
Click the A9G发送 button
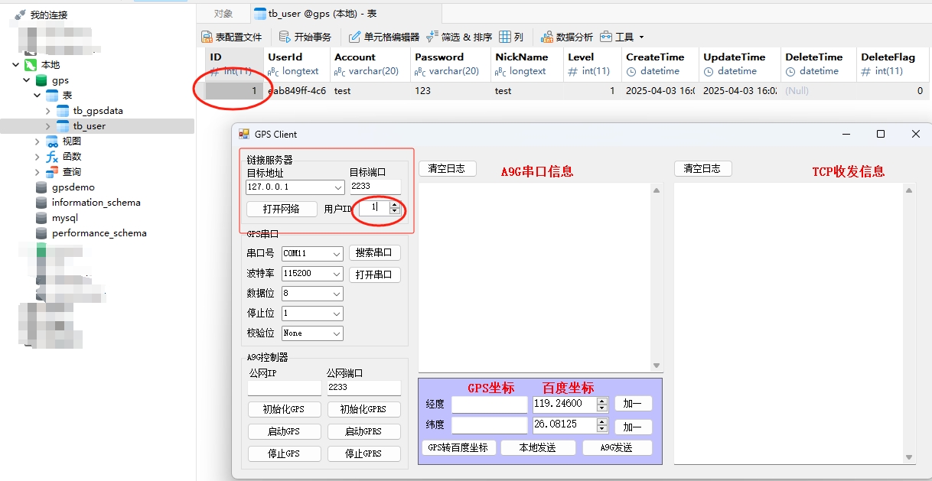coord(617,447)
